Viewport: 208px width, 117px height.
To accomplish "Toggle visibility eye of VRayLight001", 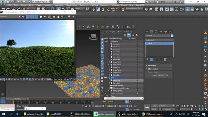I will click(x=109, y=91).
